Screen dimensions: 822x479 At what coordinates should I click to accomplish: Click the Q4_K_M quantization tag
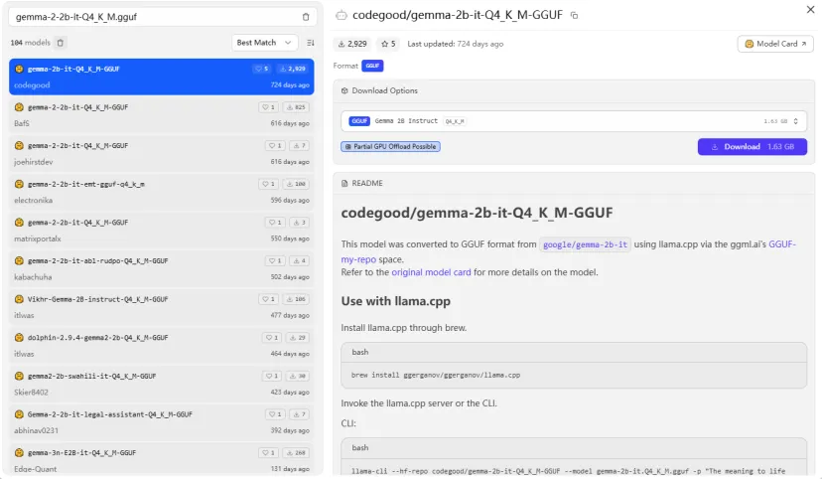[x=455, y=121]
